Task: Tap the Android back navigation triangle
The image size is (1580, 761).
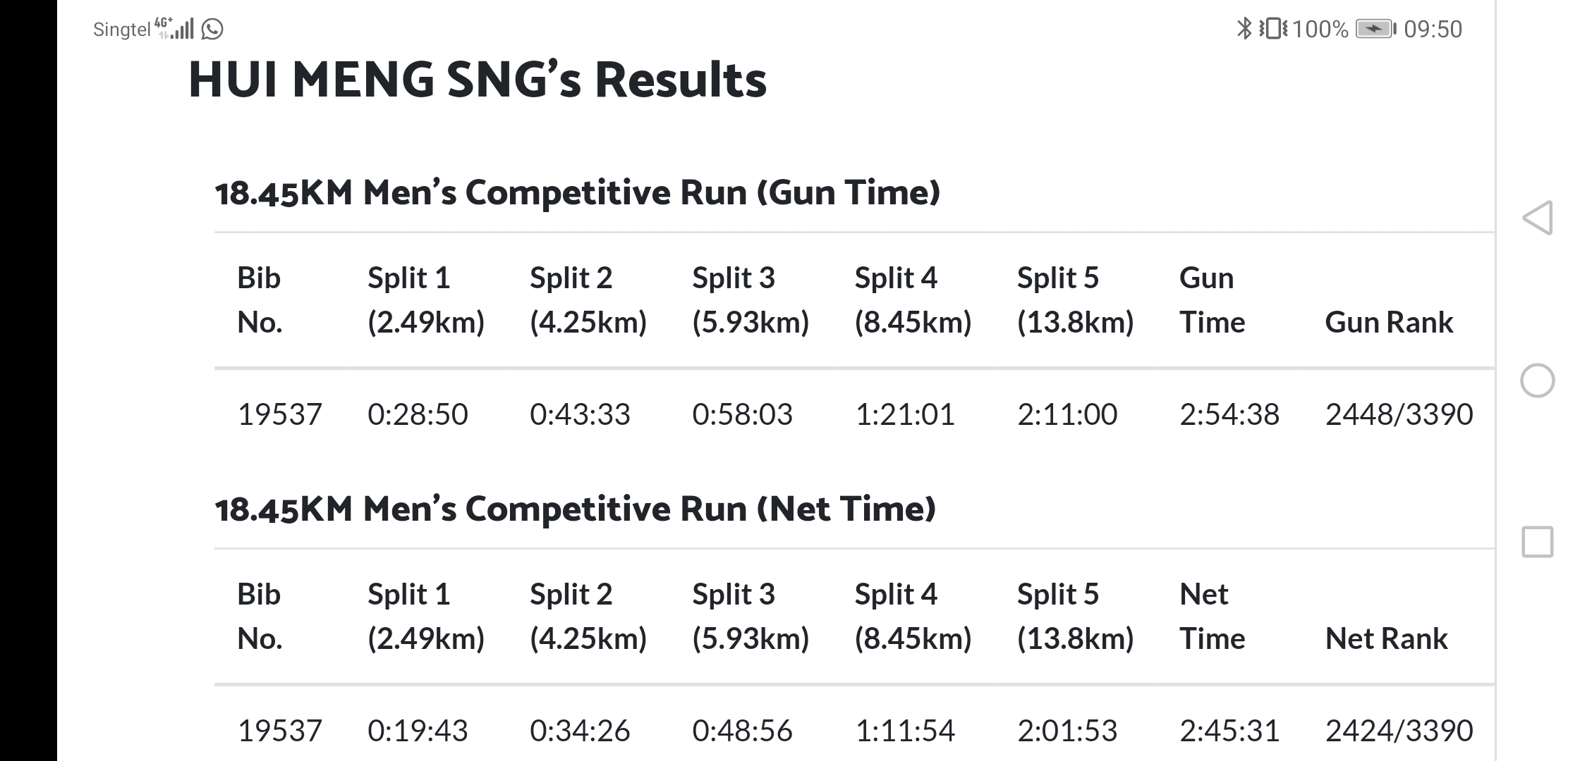Action: click(x=1538, y=218)
